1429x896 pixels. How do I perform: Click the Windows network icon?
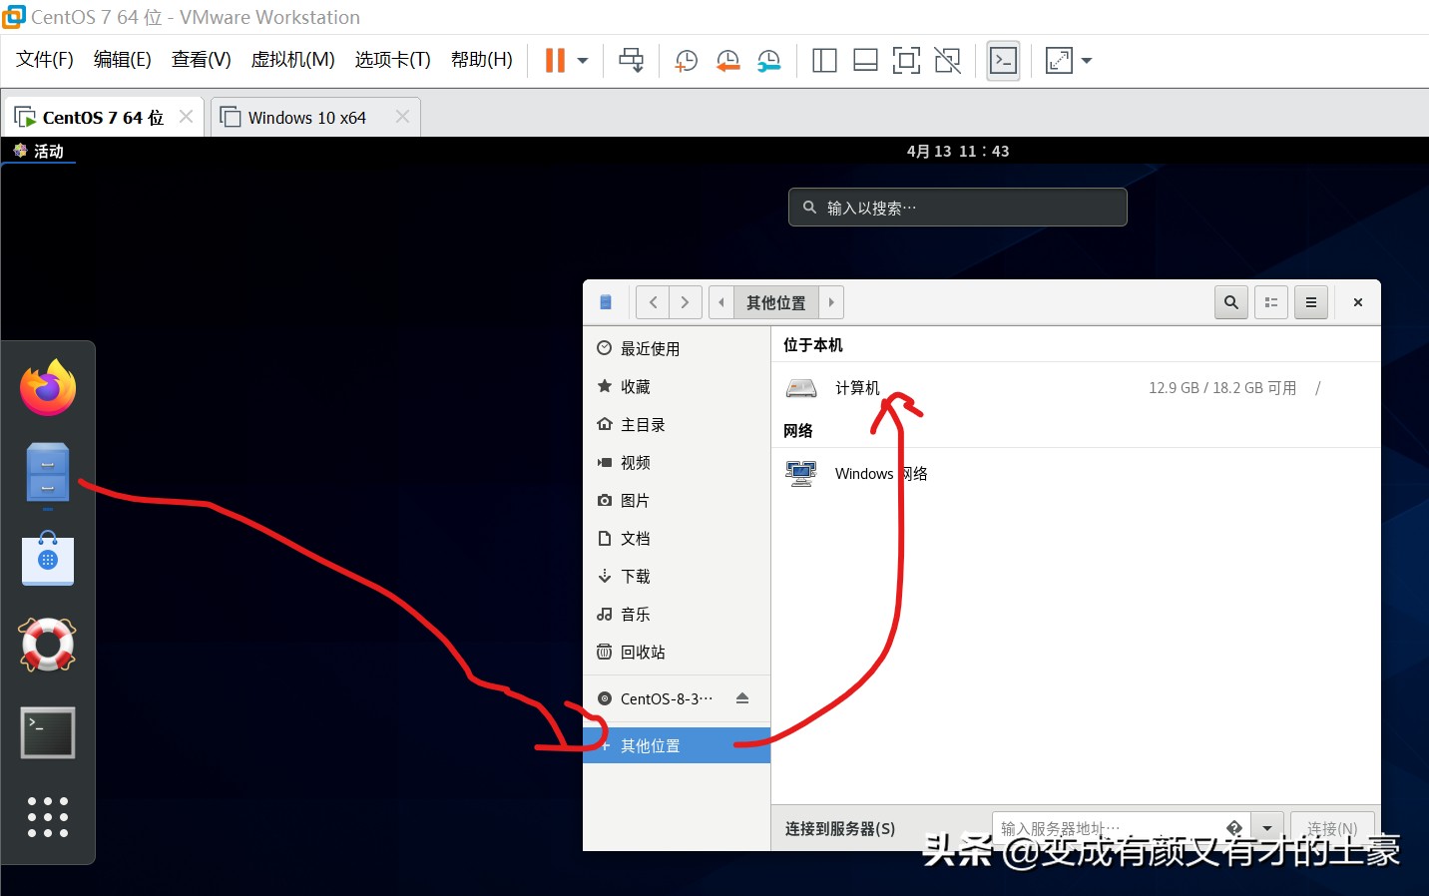(x=801, y=474)
